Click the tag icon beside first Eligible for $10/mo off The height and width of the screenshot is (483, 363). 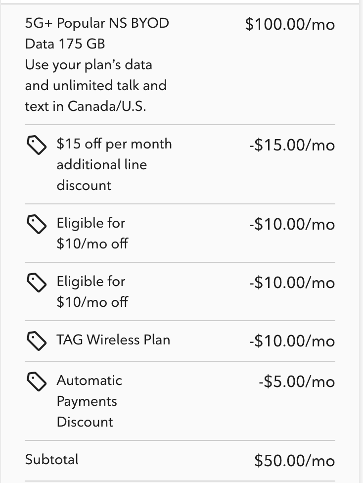pyautogui.click(x=37, y=224)
